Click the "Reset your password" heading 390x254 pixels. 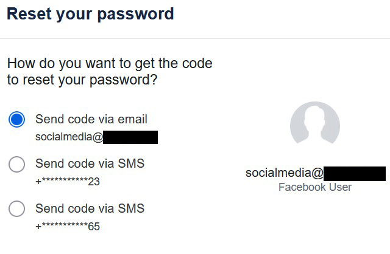90,14
